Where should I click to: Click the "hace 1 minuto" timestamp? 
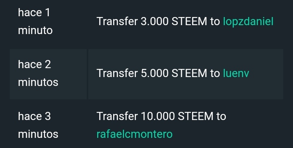pos(35,21)
